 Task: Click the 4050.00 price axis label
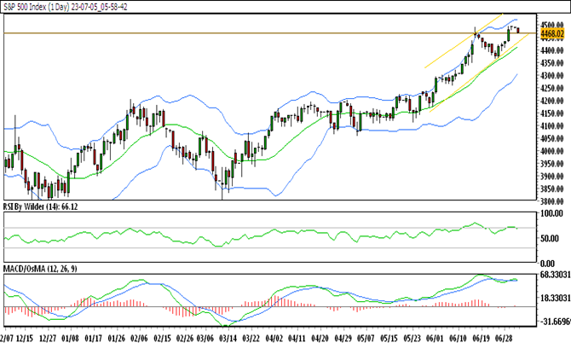click(552, 138)
